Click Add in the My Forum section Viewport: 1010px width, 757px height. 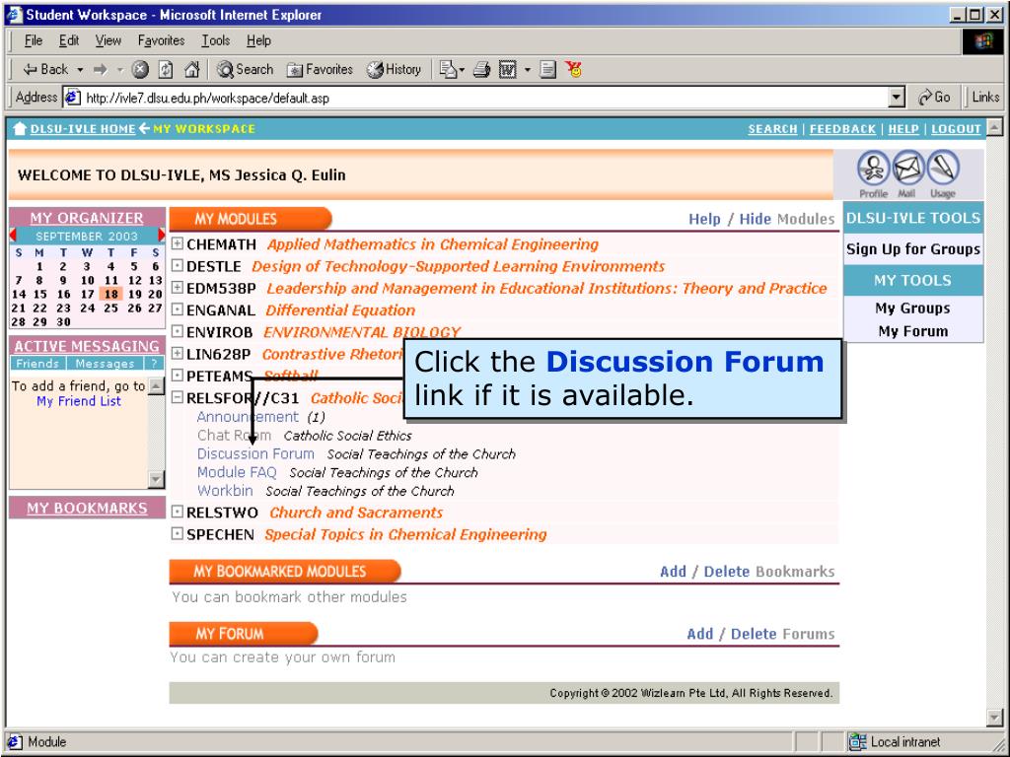coord(699,634)
